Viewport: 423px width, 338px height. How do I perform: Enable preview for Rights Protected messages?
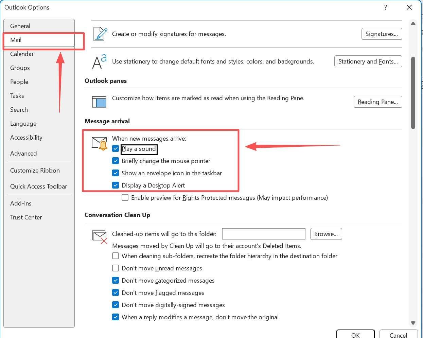point(125,198)
